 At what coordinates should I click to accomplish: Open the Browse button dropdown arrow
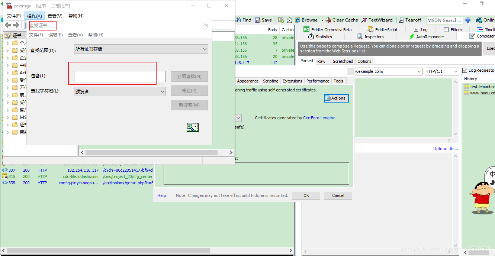pos(322,20)
